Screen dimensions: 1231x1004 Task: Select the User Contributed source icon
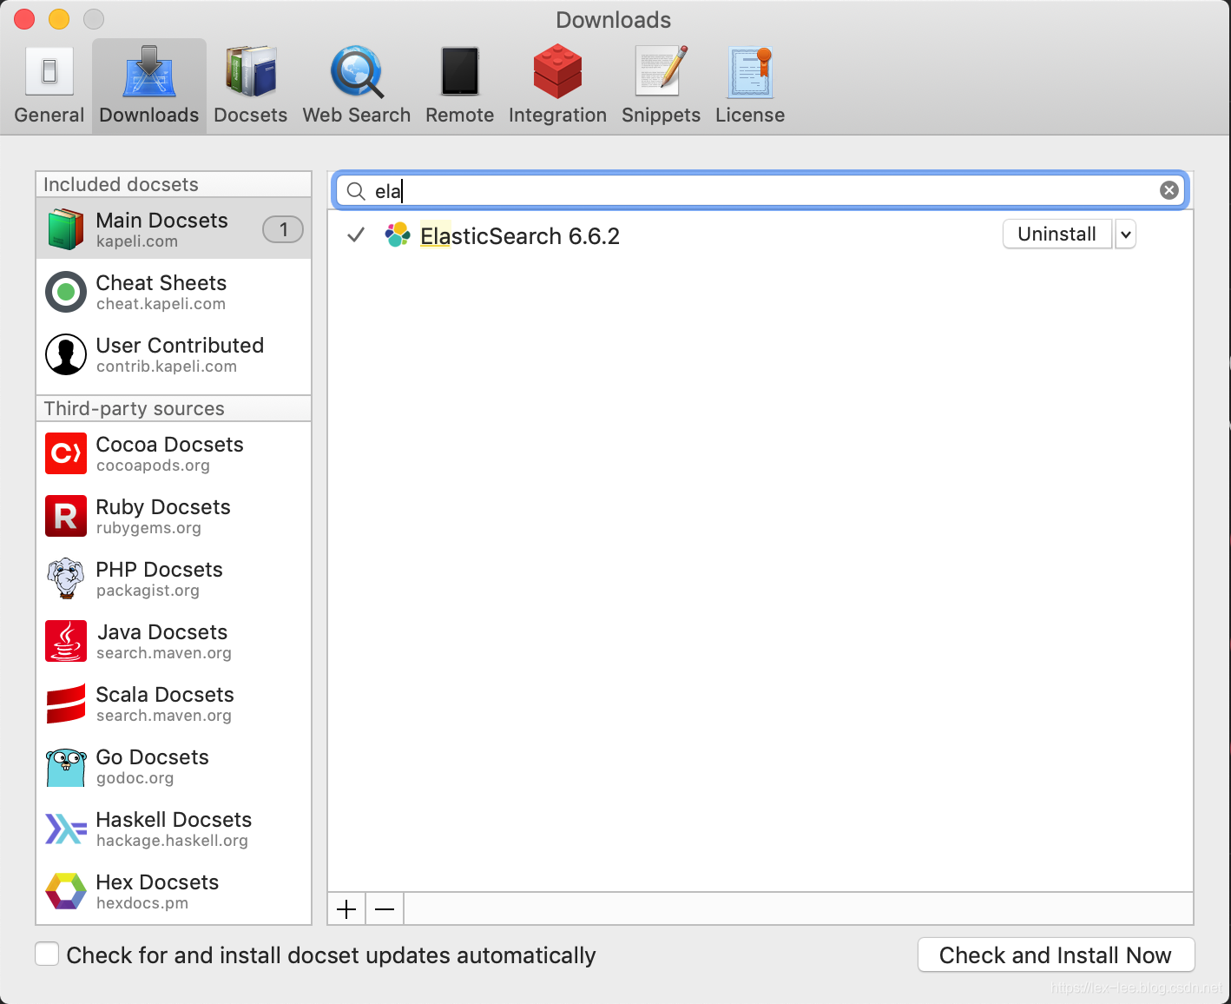tap(66, 354)
